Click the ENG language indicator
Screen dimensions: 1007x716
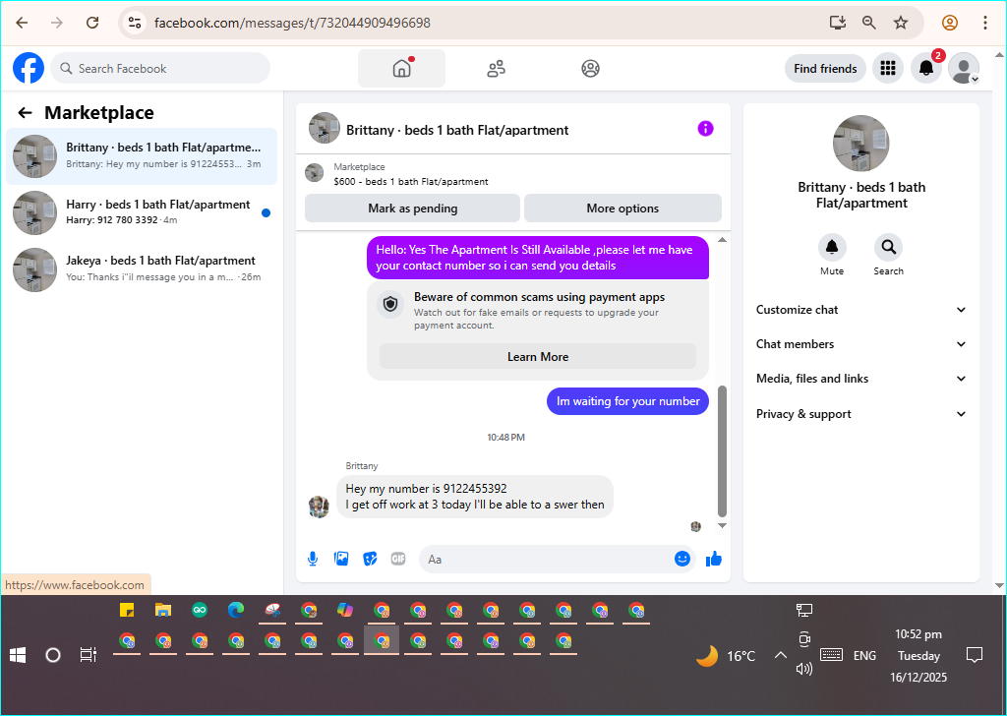click(864, 656)
